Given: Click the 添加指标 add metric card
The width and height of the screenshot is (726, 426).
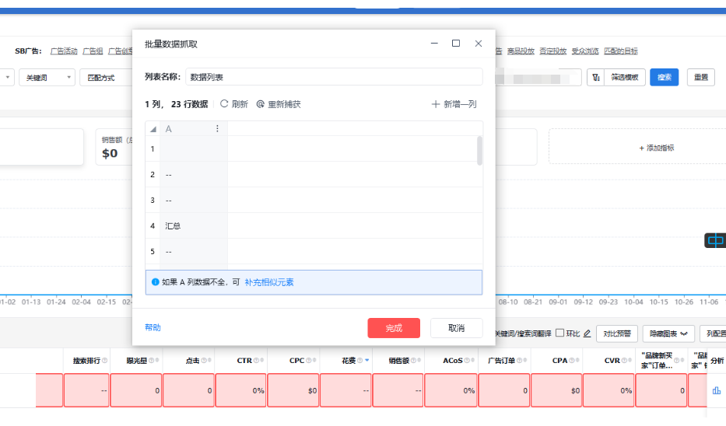Looking at the screenshot, I should 657,148.
